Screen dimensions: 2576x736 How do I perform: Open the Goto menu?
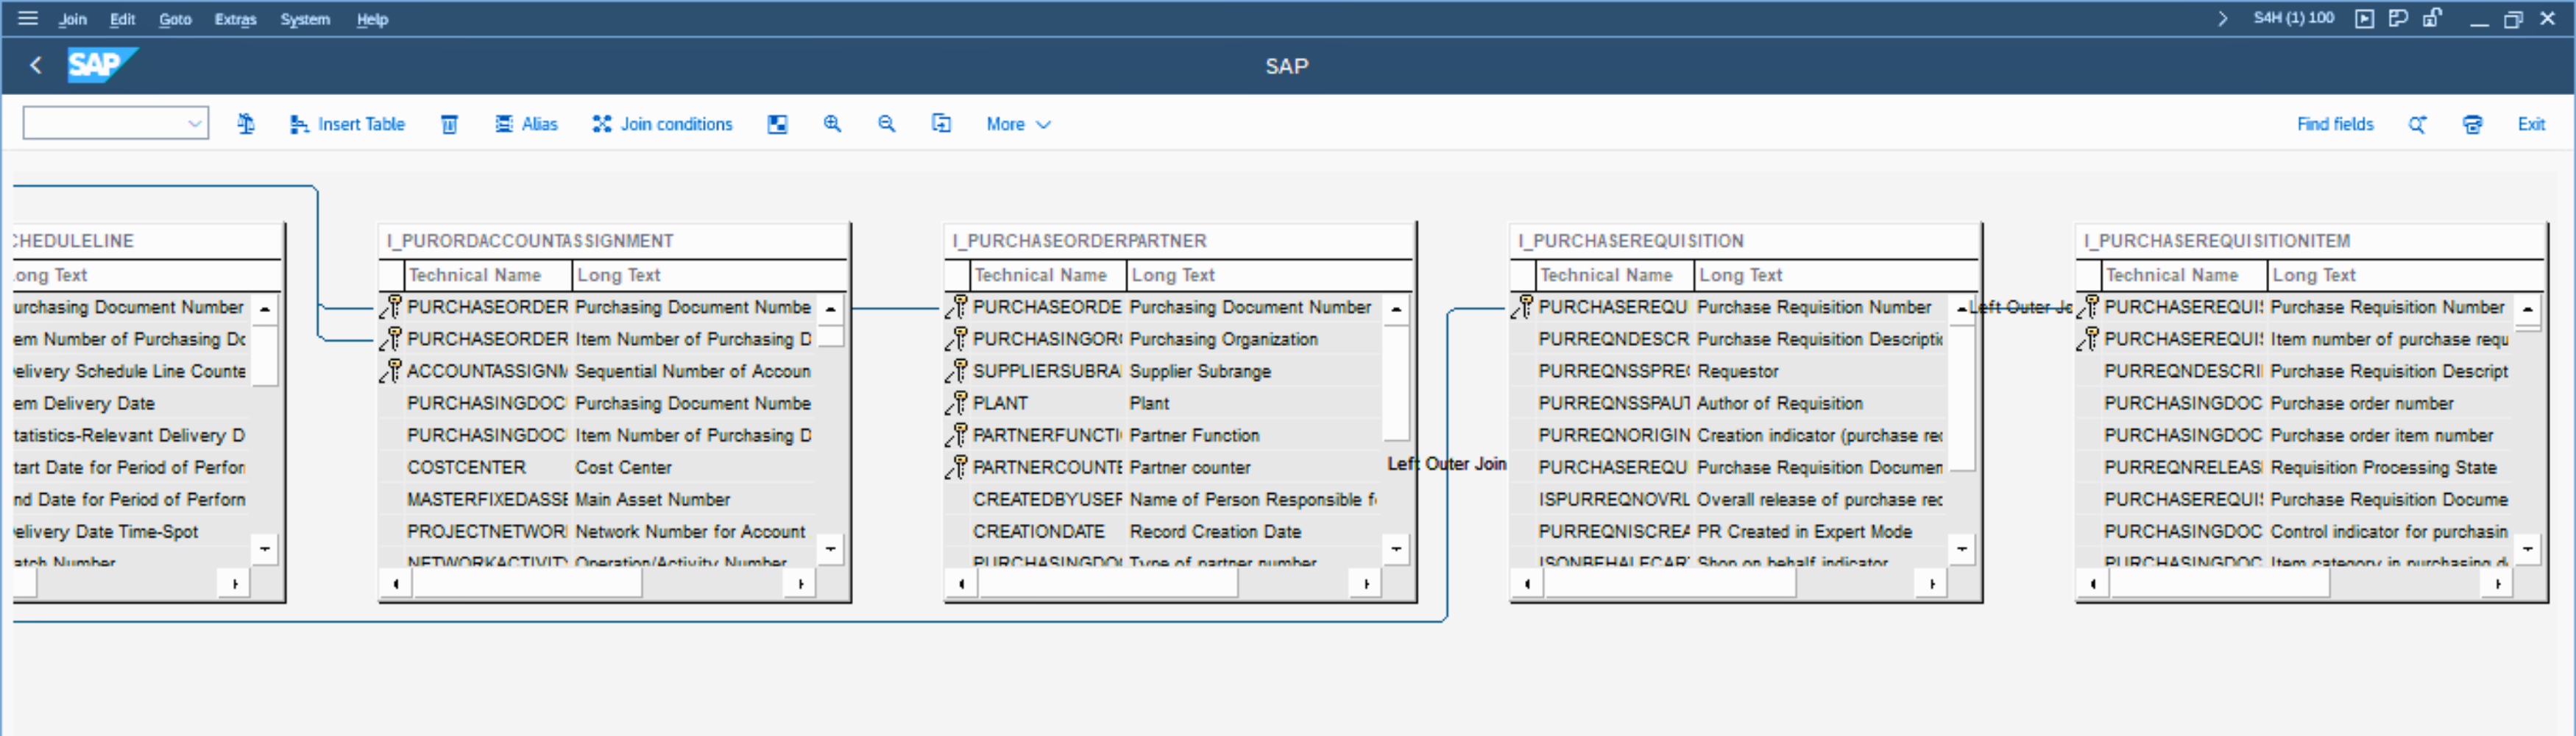pyautogui.click(x=175, y=19)
